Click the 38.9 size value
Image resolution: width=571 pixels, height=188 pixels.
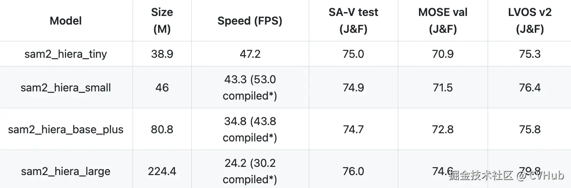(x=162, y=54)
